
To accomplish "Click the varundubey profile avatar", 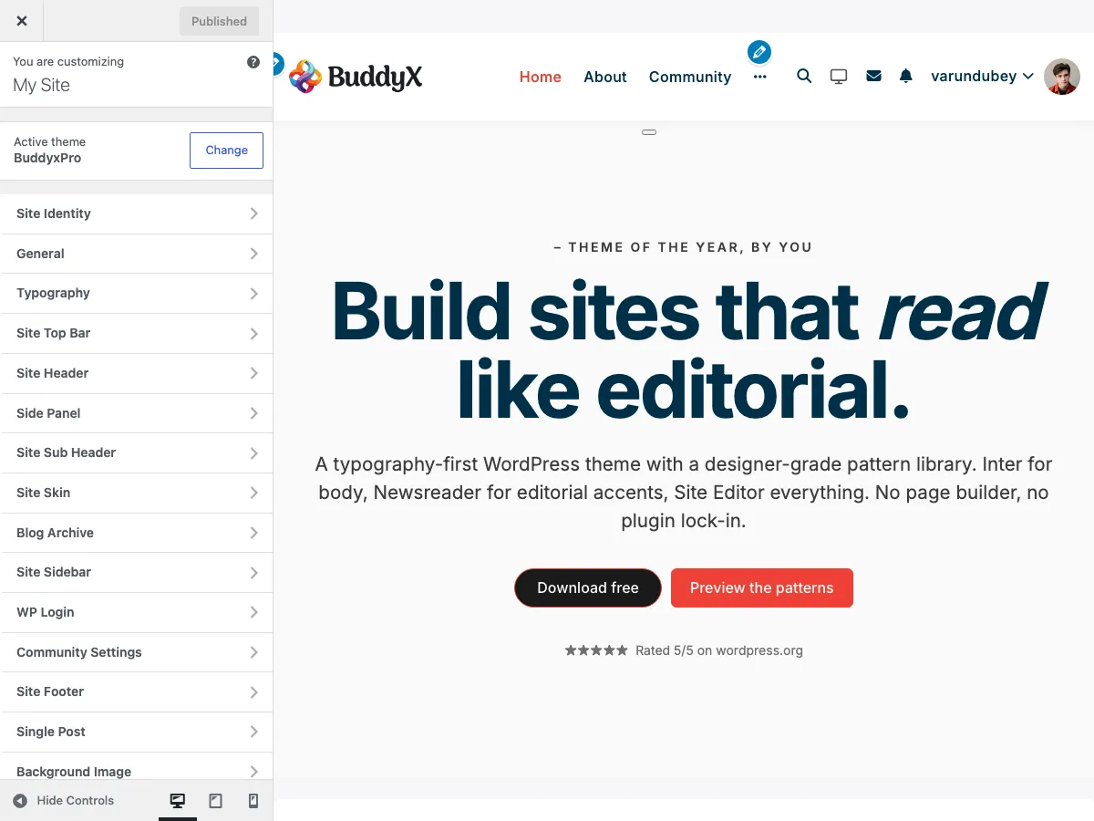I will (x=1062, y=77).
